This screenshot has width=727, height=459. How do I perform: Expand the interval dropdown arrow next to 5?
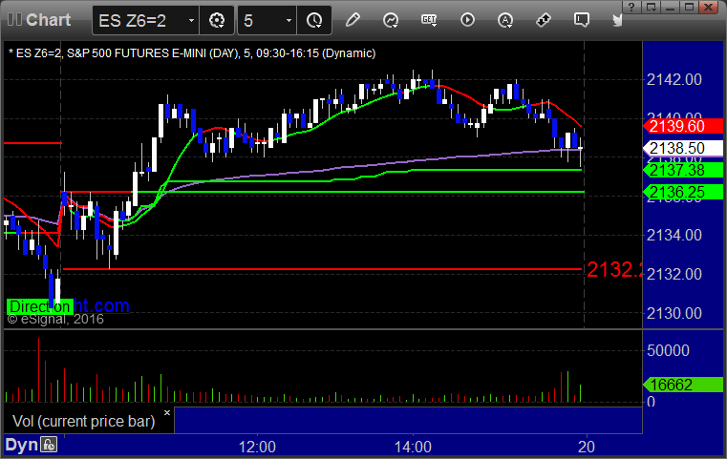[289, 20]
